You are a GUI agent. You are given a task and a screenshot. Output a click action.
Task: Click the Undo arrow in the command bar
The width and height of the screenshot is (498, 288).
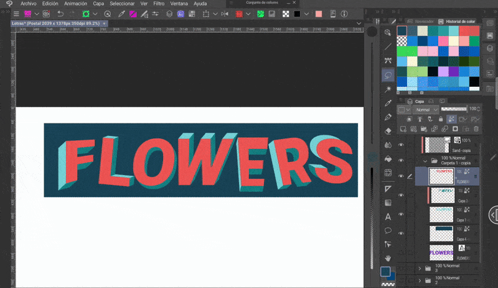click(x=60, y=14)
